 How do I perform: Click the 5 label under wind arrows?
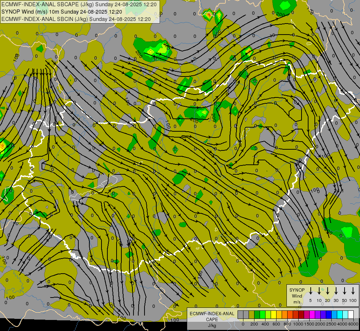(x=310, y=300)
